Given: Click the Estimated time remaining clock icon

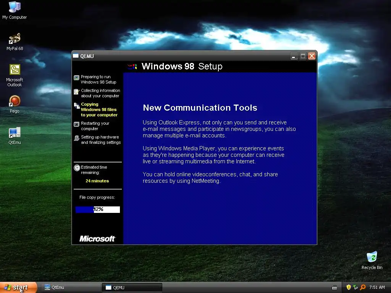Looking at the screenshot, I should tap(77, 168).
